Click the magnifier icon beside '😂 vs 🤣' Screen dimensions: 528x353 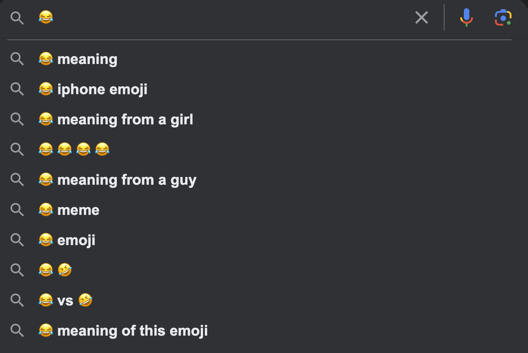(17, 300)
